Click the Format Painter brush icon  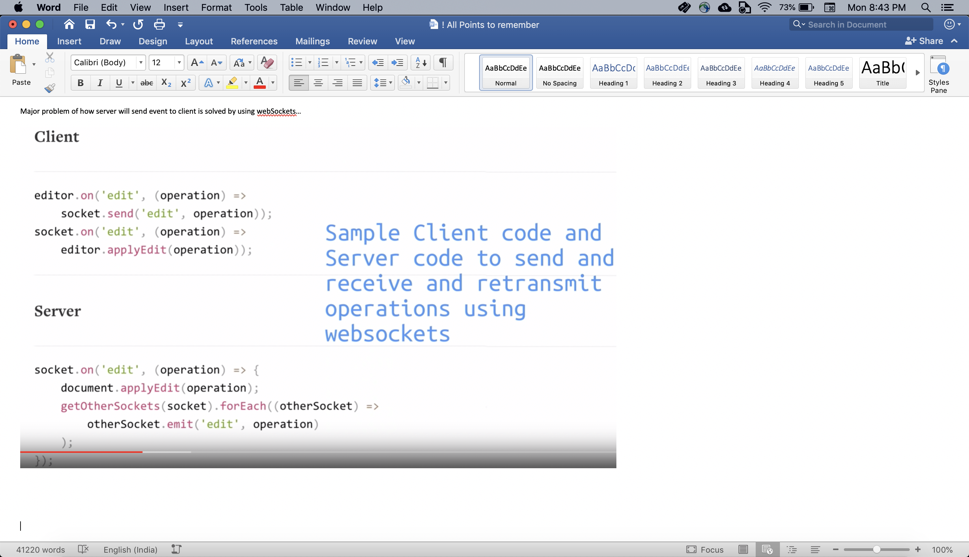(49, 88)
